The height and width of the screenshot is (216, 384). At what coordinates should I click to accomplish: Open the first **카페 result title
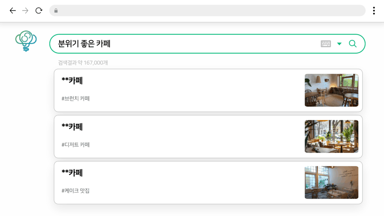(x=72, y=81)
